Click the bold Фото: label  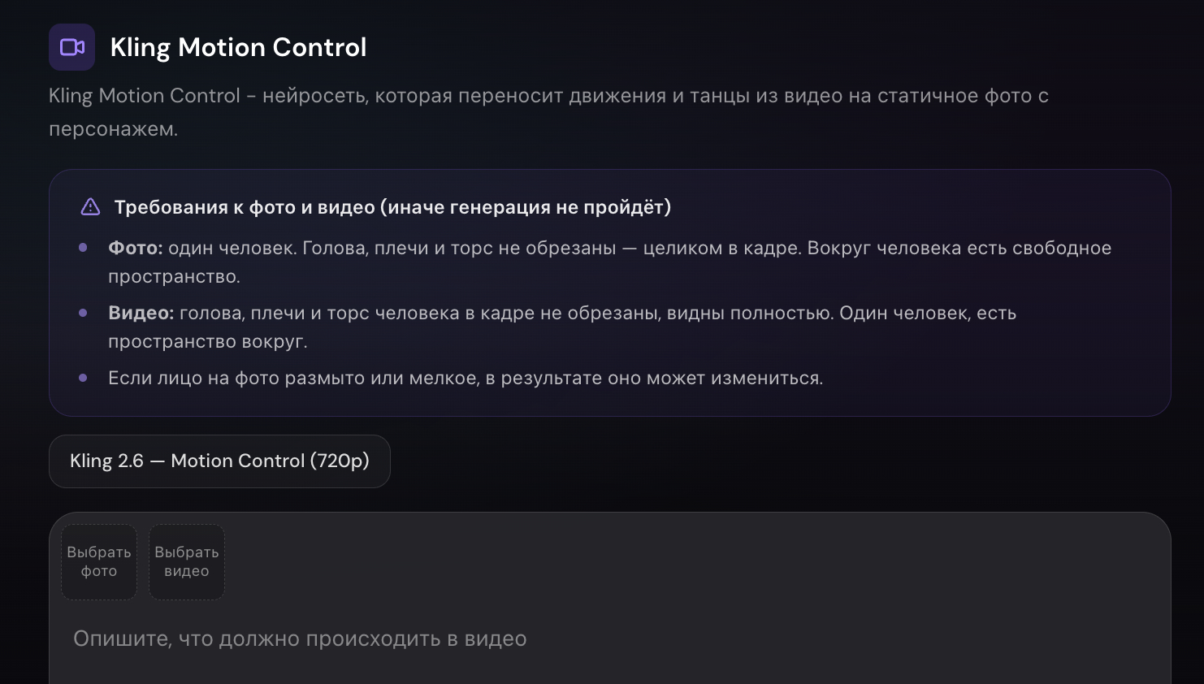point(135,248)
